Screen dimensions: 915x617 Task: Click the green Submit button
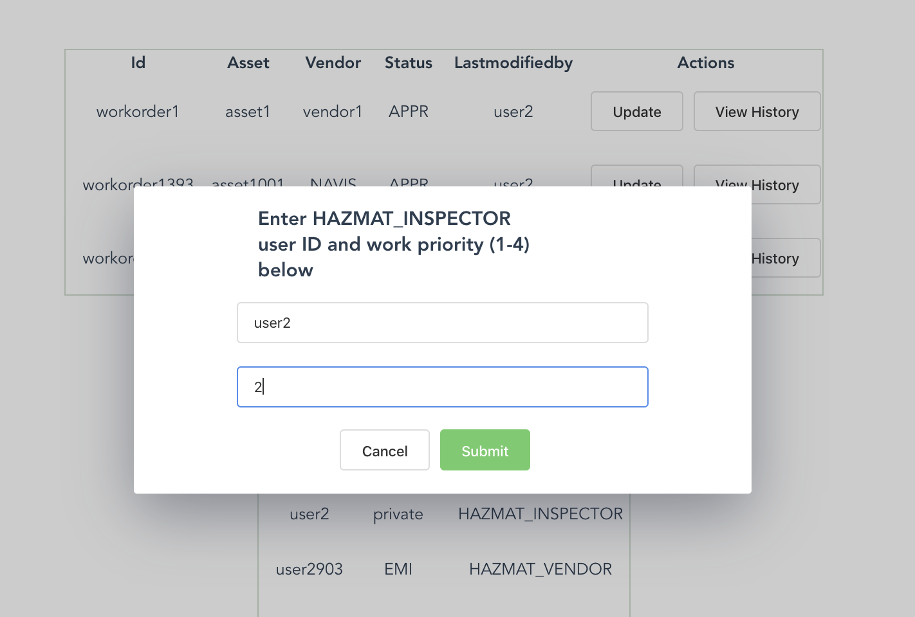click(x=485, y=450)
